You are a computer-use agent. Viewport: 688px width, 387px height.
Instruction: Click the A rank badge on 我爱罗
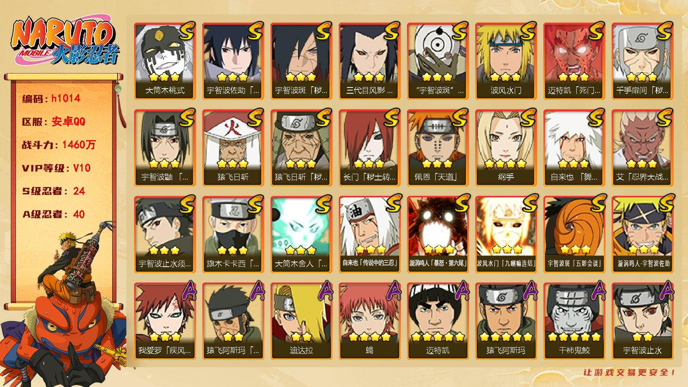click(x=186, y=291)
